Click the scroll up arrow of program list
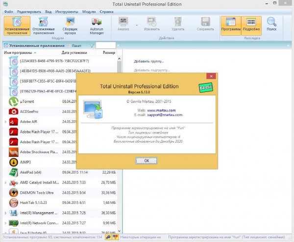This screenshot has height=242, width=294. tap(119, 59)
